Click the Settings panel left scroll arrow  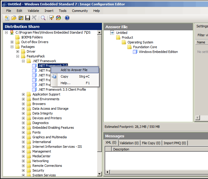click(x=198, y=118)
